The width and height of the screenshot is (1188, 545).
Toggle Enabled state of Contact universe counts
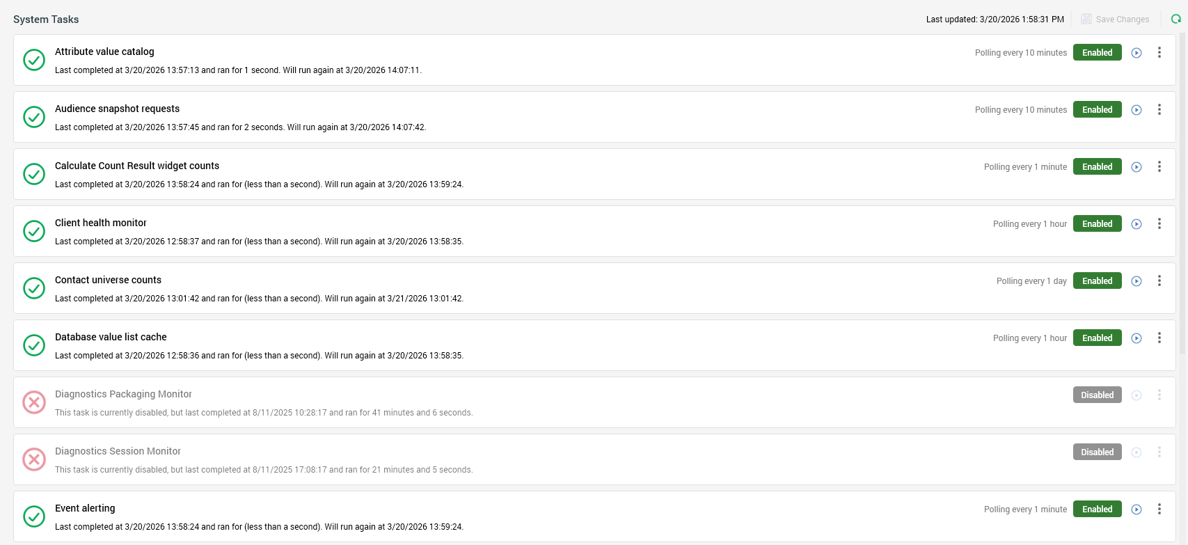[x=1098, y=281]
